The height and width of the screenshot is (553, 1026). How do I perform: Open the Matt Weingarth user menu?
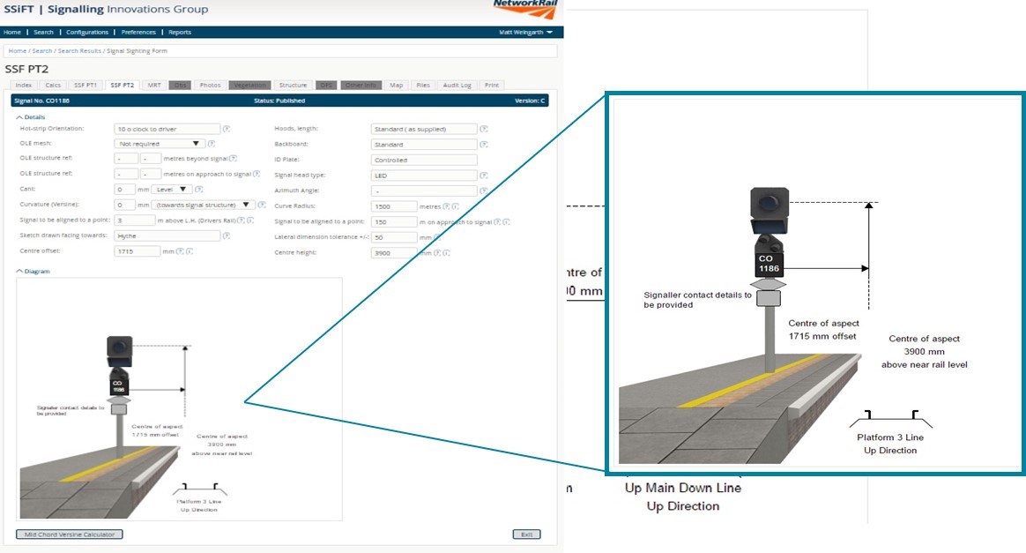[x=525, y=32]
